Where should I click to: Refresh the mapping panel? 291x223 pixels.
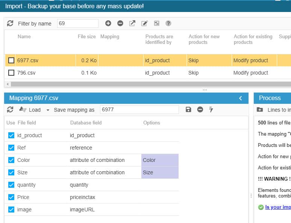tap(10, 109)
